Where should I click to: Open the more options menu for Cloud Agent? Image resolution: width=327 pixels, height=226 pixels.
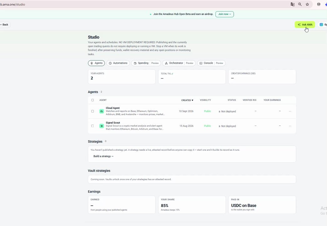click(x=290, y=111)
